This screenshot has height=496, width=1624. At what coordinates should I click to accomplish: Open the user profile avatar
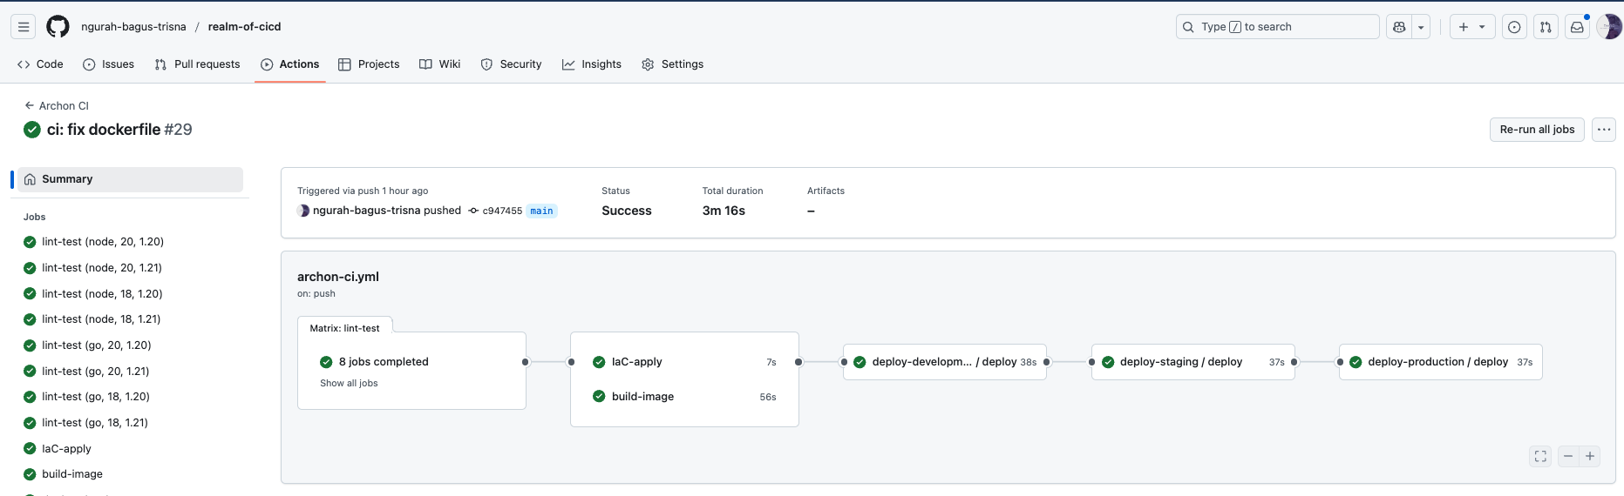click(1608, 27)
